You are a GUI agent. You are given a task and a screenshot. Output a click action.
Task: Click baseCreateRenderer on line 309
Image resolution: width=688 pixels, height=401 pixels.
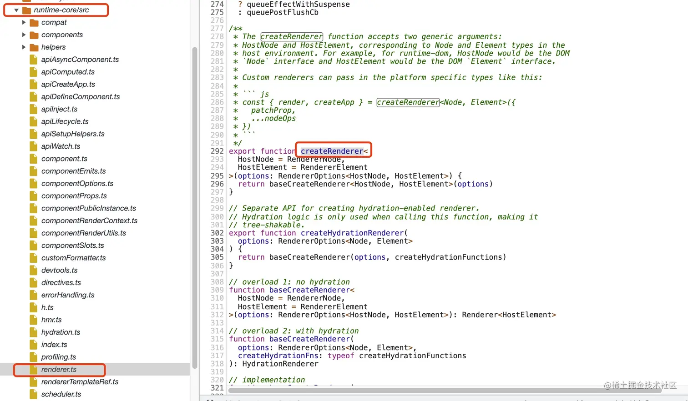pyautogui.click(x=309, y=290)
